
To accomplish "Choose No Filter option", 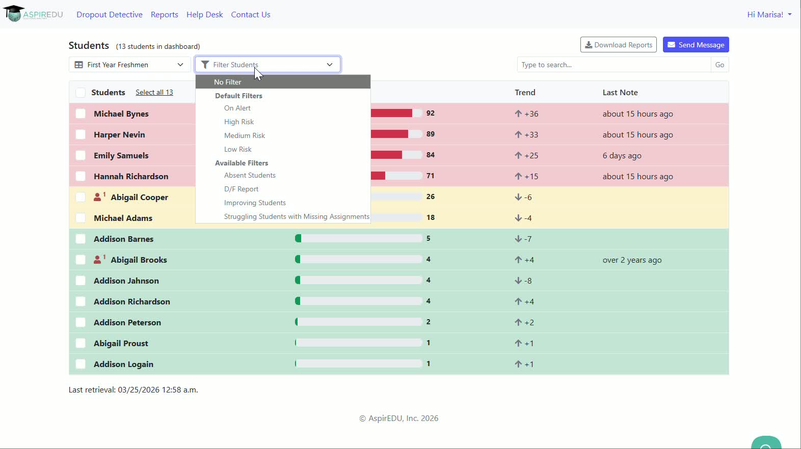I will tap(283, 82).
